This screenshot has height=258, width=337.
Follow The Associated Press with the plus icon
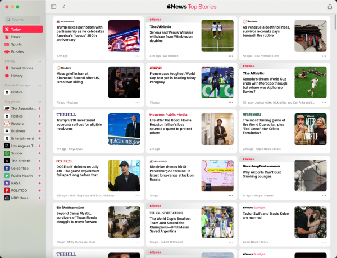tap(39, 109)
